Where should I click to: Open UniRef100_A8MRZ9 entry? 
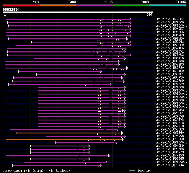point(170,152)
